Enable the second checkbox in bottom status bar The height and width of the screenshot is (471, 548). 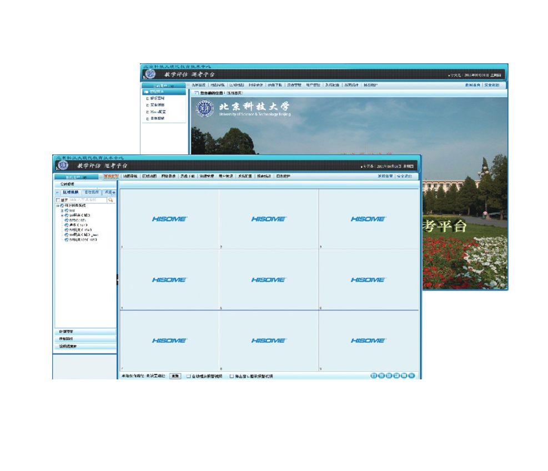tap(232, 376)
